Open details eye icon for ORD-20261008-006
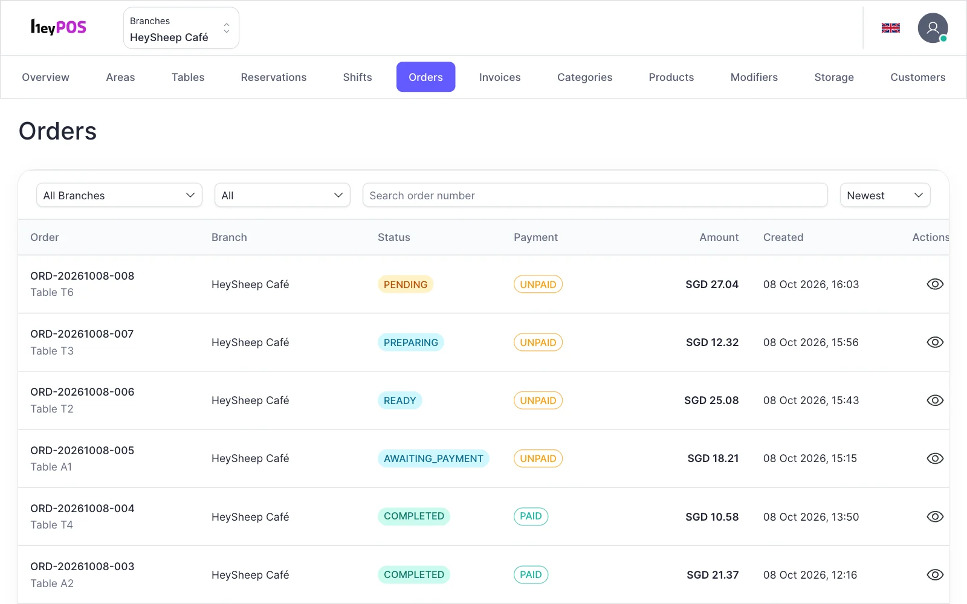967x604 pixels. (x=935, y=400)
